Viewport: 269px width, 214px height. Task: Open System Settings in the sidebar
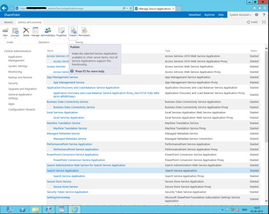[18, 66]
